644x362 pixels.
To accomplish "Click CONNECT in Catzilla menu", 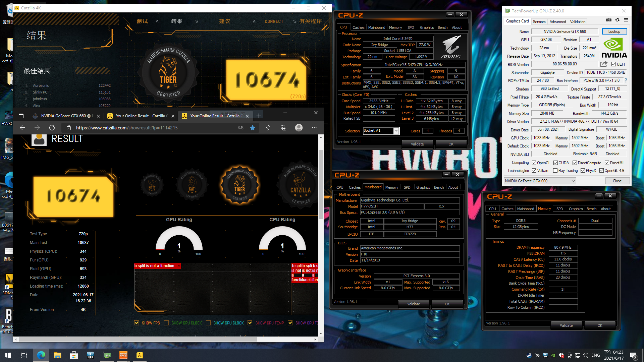I will pyautogui.click(x=274, y=21).
